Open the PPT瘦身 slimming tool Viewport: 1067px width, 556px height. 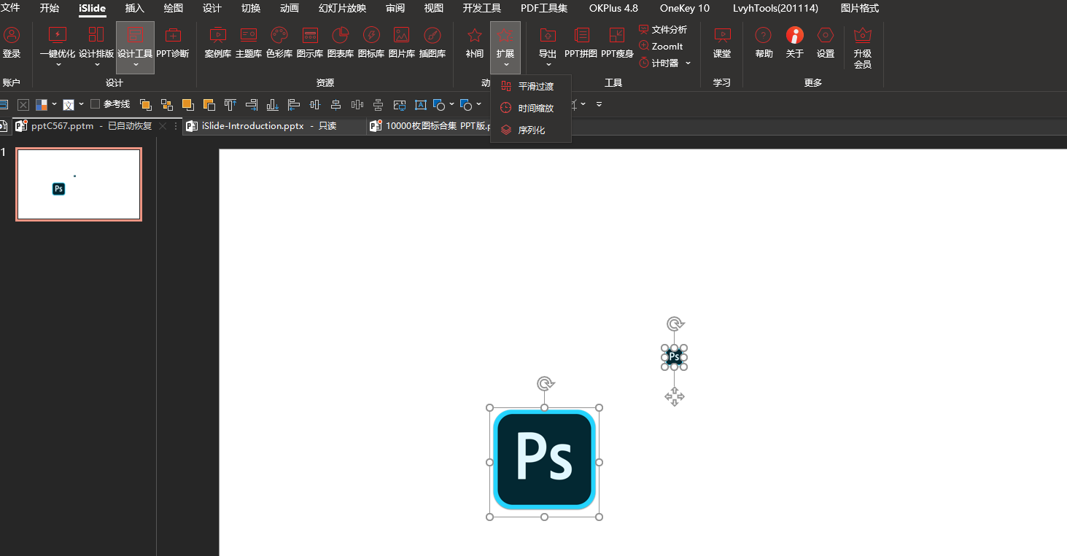(617, 42)
